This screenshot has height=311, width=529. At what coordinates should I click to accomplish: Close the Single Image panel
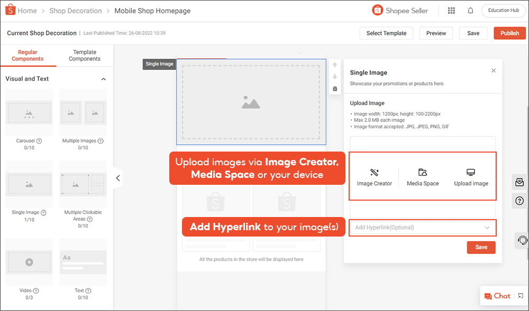pos(493,71)
